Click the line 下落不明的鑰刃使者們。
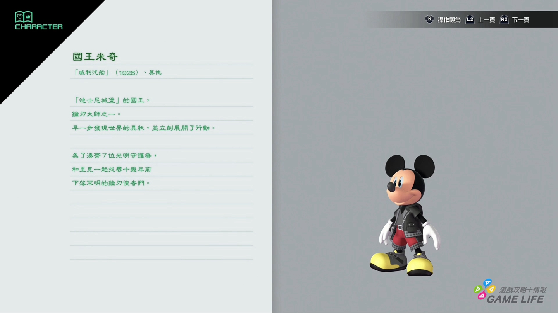The image size is (558, 313). [111, 183]
